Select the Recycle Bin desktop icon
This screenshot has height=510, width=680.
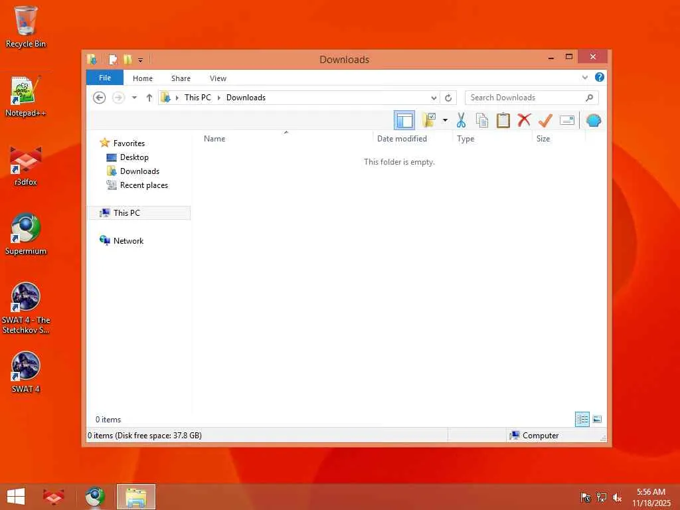pos(26,27)
